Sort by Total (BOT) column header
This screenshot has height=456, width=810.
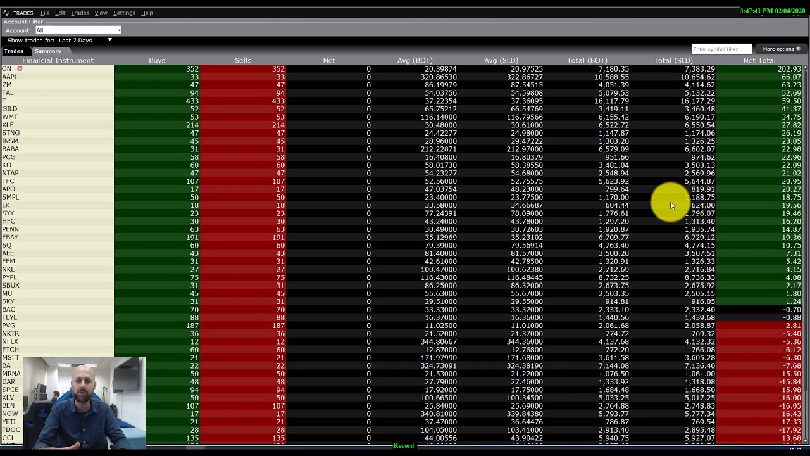587,60
